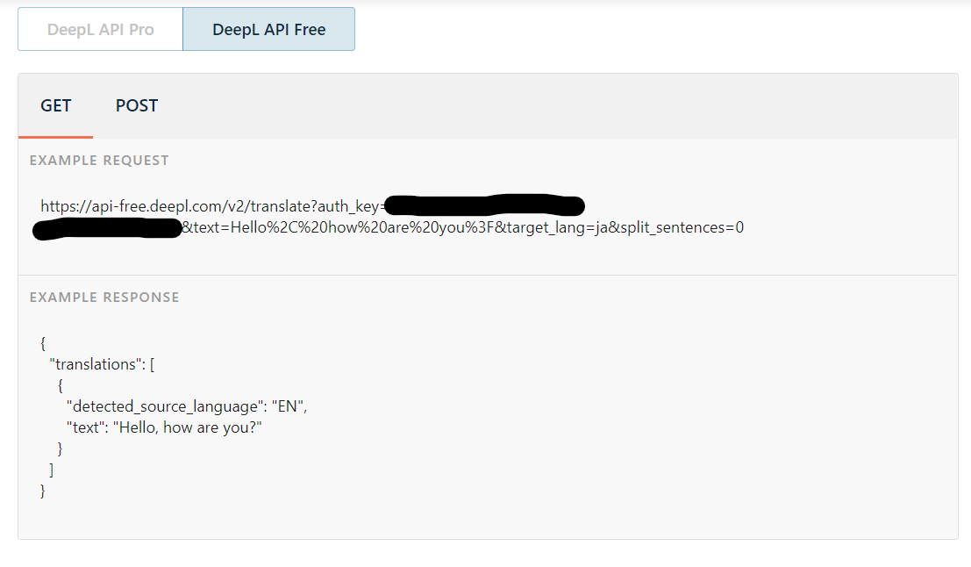Click the api-free.deepl.com request URL line
The image size is (971, 567).
pos(313,205)
